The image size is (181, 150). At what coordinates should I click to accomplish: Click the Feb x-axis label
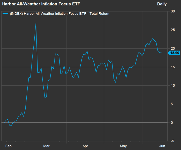click(9, 146)
